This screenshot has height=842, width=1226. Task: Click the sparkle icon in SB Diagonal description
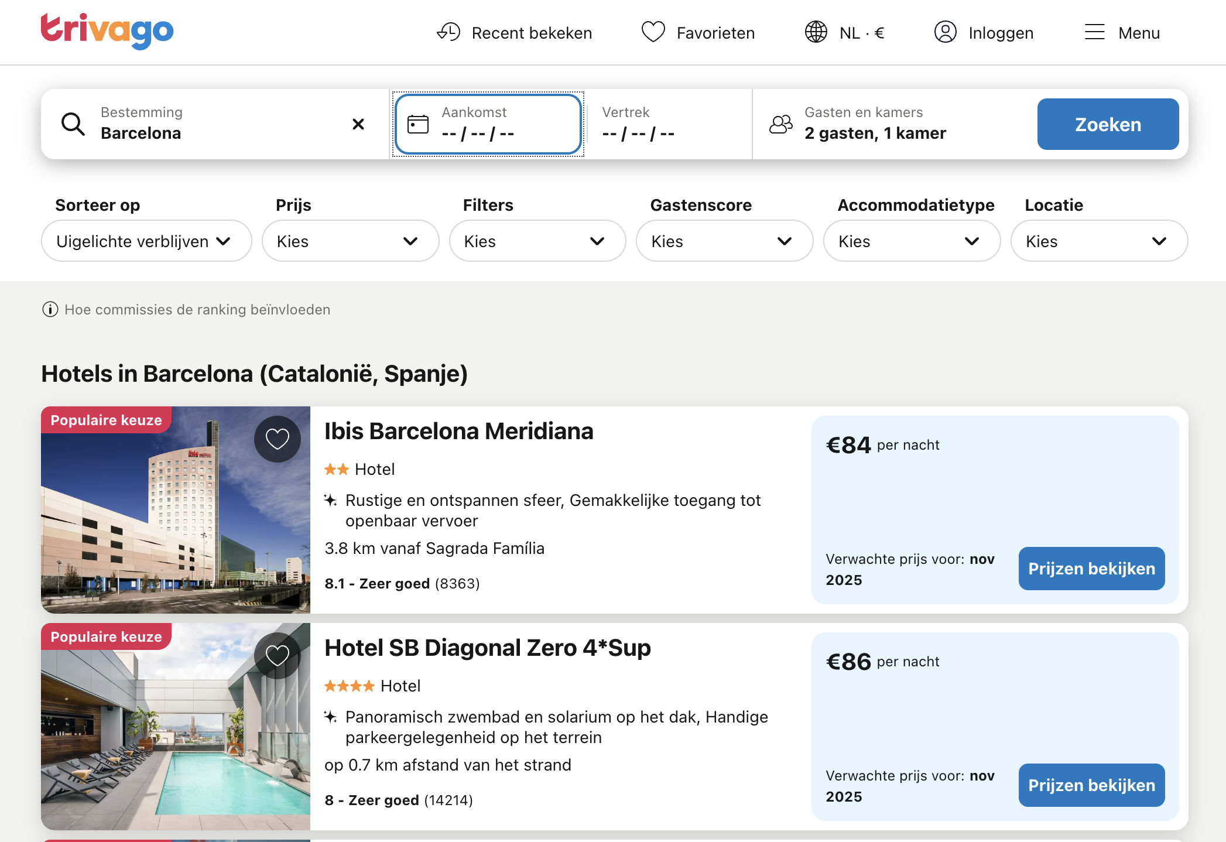pyautogui.click(x=331, y=717)
